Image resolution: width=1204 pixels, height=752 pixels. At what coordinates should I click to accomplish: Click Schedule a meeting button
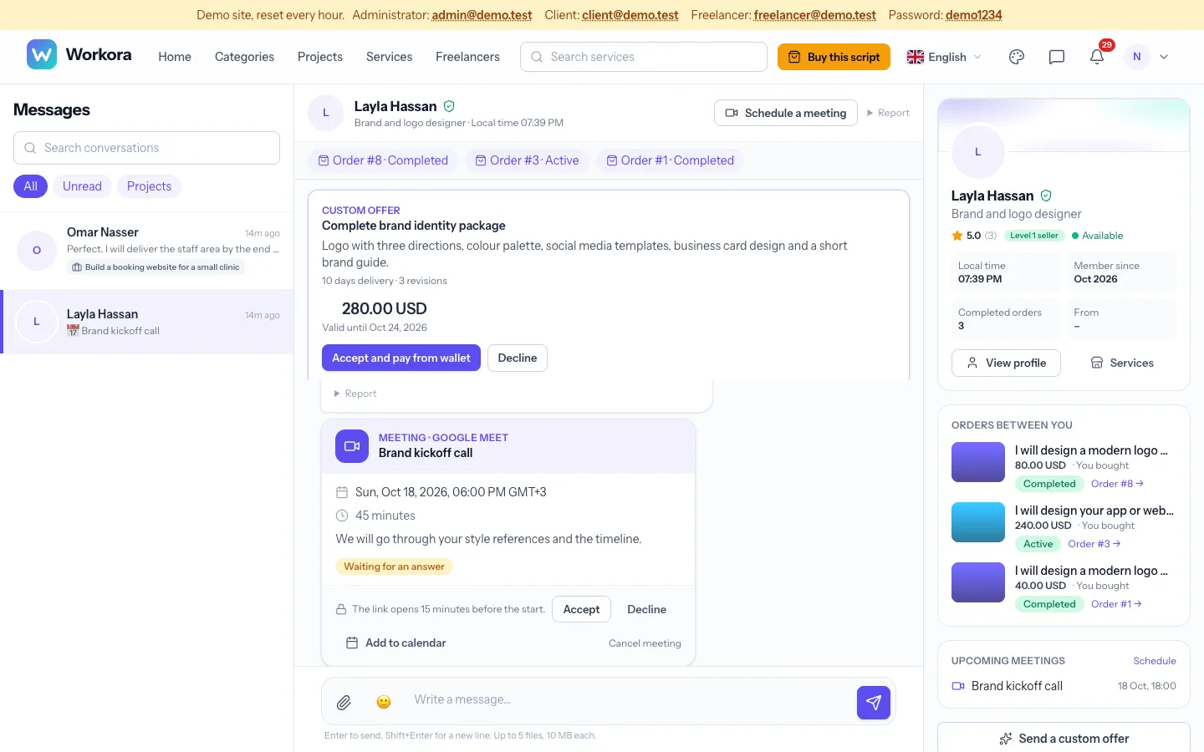point(786,113)
